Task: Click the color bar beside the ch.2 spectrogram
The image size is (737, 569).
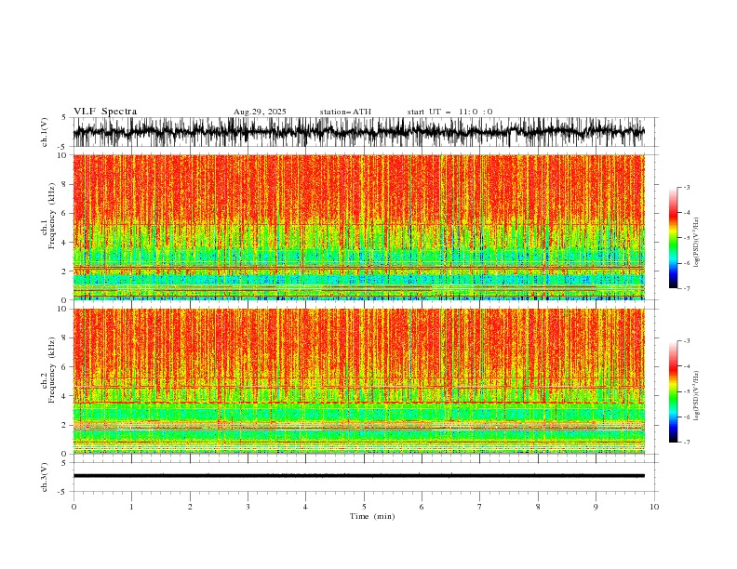Action: 674,391
